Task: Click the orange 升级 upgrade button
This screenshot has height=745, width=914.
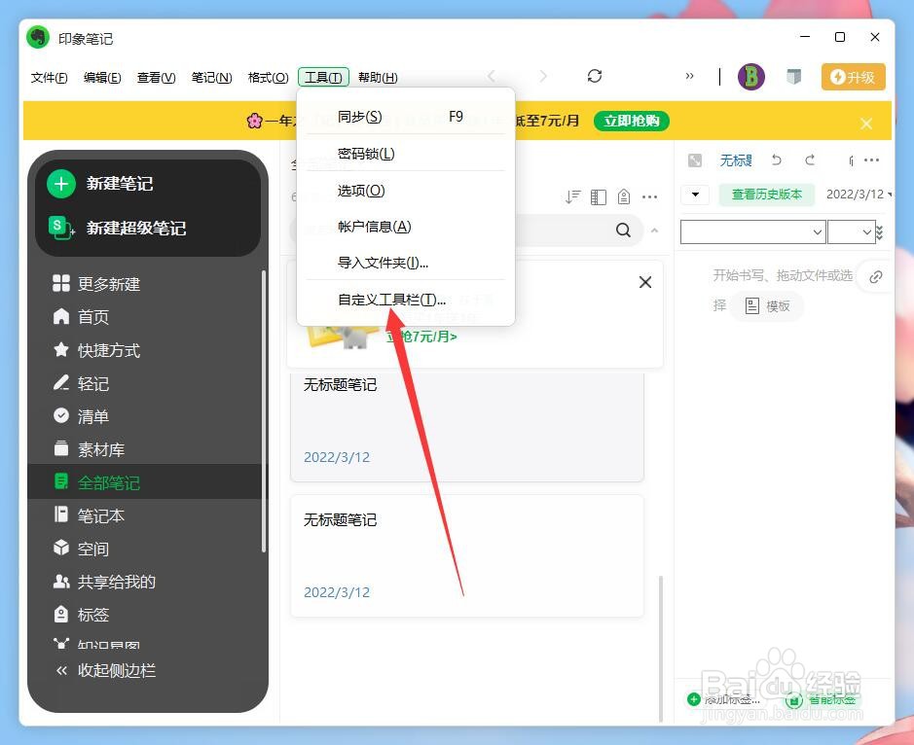Action: [x=854, y=77]
